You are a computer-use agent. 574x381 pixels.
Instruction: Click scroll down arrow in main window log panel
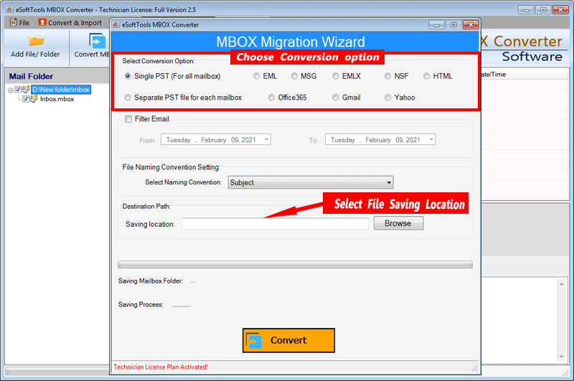[x=561, y=357]
